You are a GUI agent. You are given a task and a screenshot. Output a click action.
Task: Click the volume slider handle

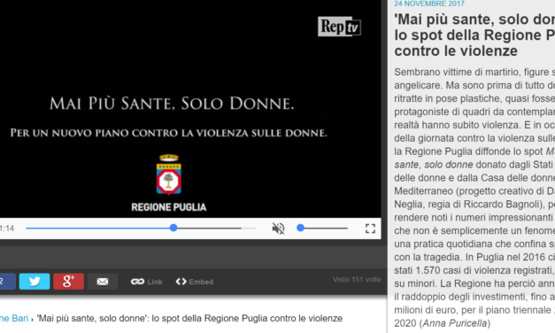300,228
